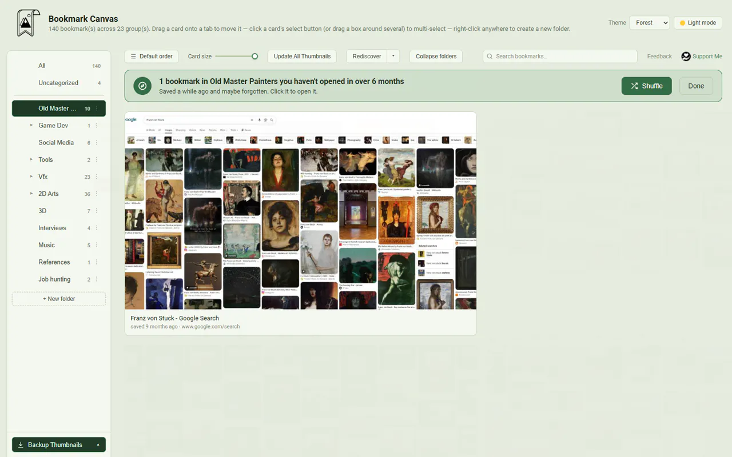Open the Rediscover options dropdown arrow
The width and height of the screenshot is (732, 457).
point(393,57)
